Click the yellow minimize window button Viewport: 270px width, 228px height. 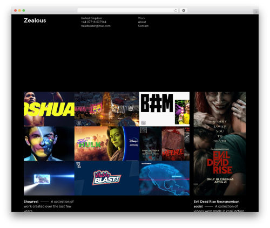[19, 10]
